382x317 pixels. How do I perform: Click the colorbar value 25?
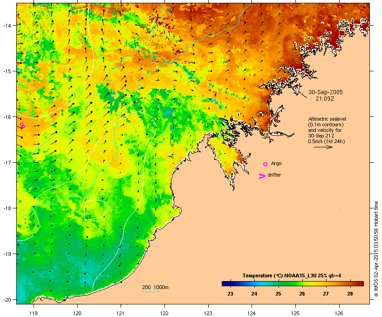pos(278,294)
